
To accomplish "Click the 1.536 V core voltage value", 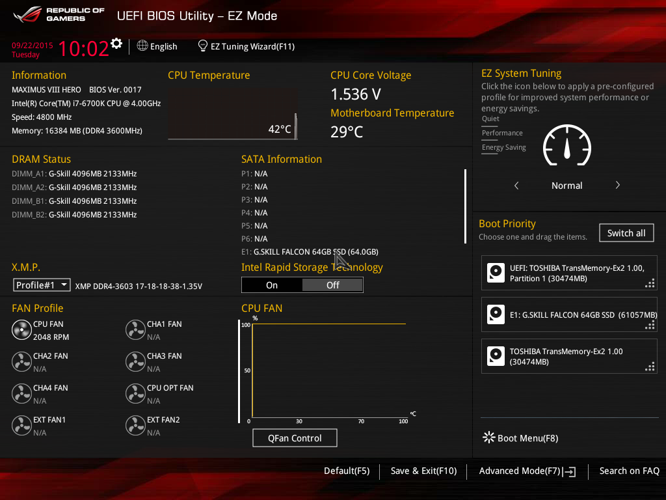I will pos(356,94).
